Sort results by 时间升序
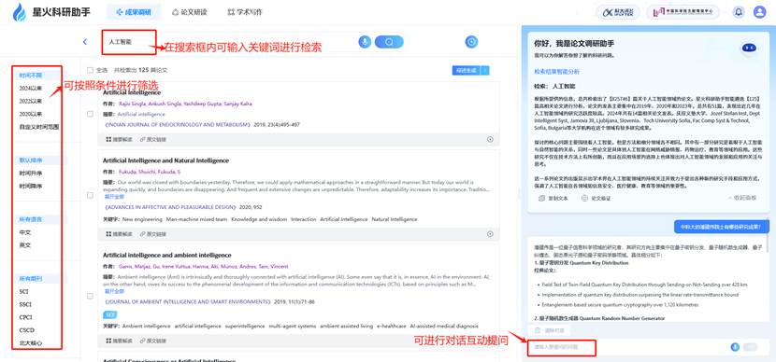This screenshot has width=776, height=362. click(x=31, y=174)
